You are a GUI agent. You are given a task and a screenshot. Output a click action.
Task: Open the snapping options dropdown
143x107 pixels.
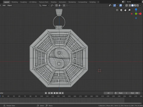[x=60, y=5]
